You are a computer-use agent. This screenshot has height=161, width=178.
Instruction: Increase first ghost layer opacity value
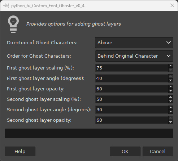point(170,87)
